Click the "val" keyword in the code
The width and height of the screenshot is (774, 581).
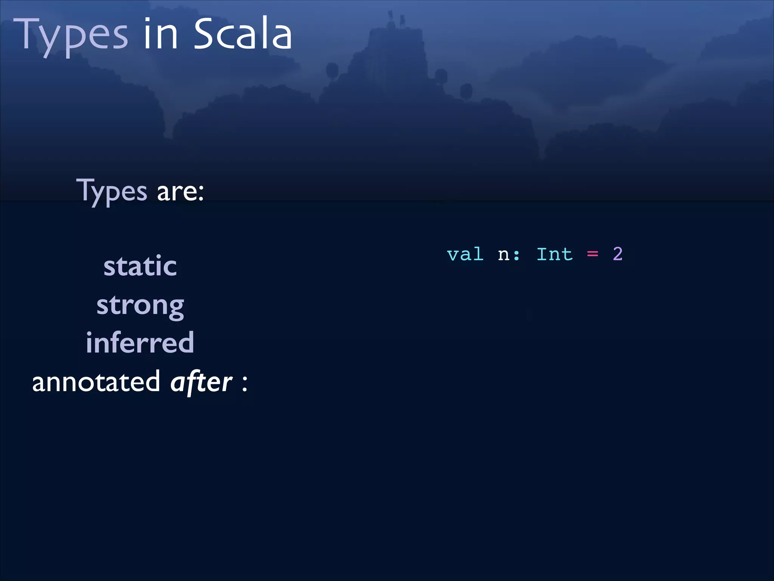[465, 254]
